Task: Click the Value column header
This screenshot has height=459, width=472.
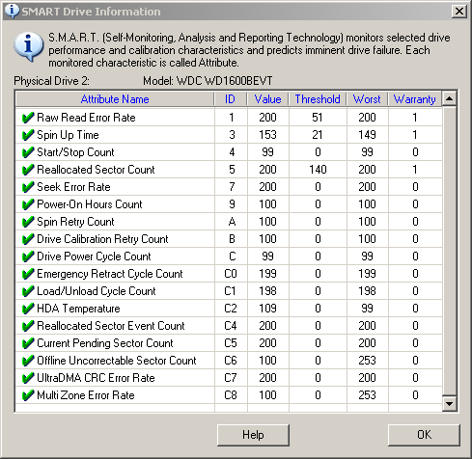Action: (x=267, y=99)
